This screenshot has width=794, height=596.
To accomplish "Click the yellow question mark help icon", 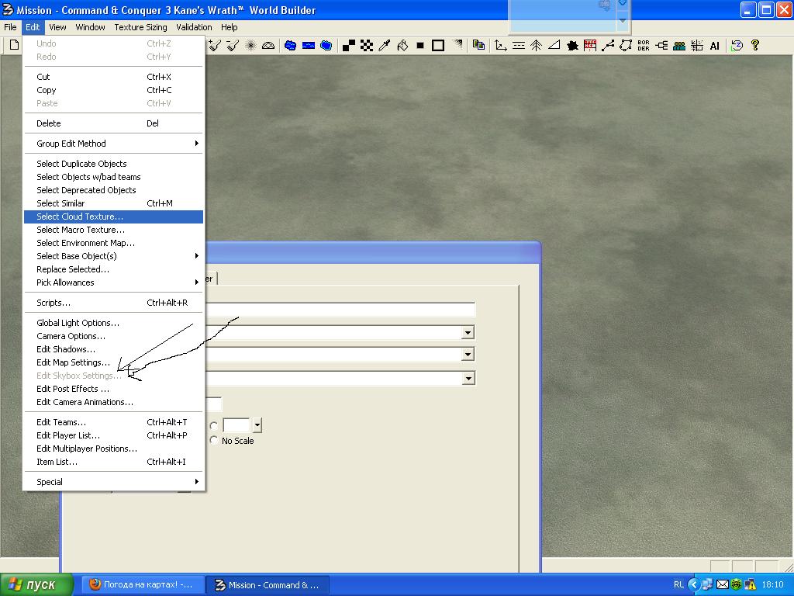I will coord(755,46).
